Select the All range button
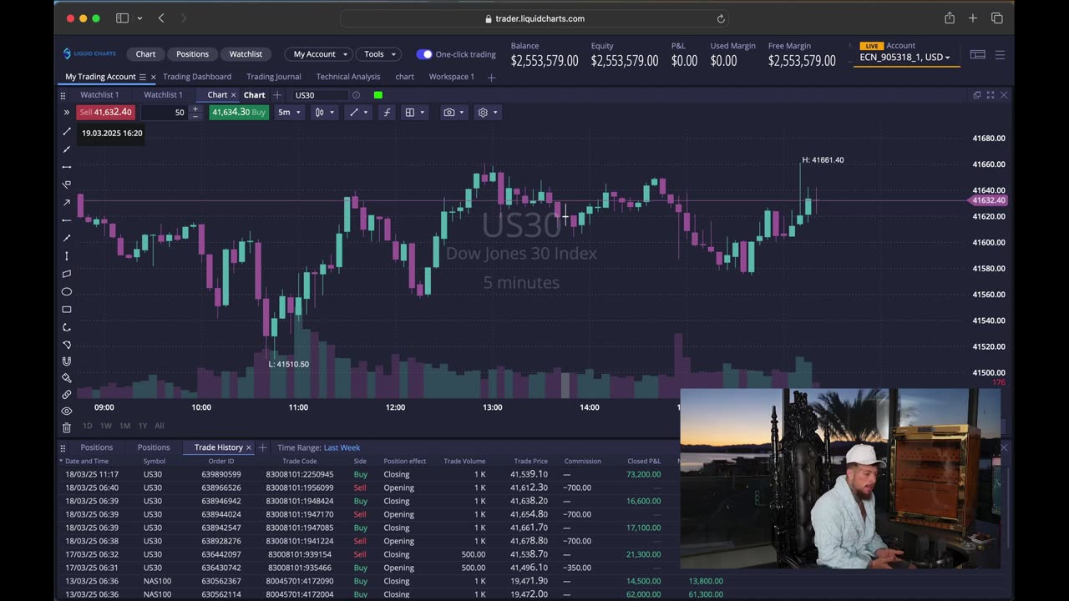Viewport: 1069px width, 601px height. point(159,426)
